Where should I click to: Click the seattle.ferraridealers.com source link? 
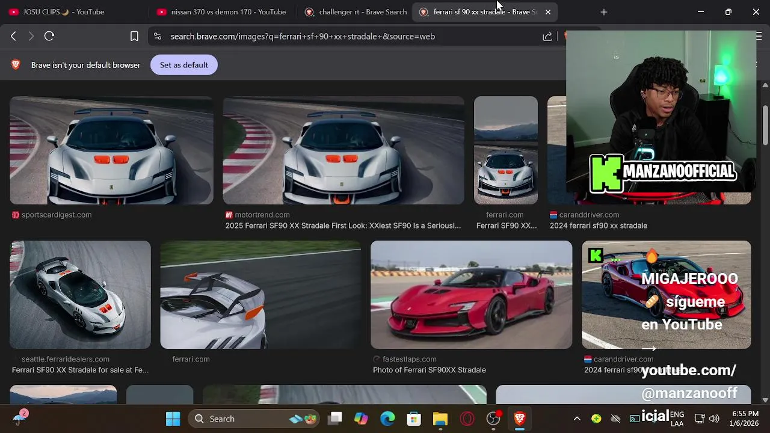pos(66,359)
